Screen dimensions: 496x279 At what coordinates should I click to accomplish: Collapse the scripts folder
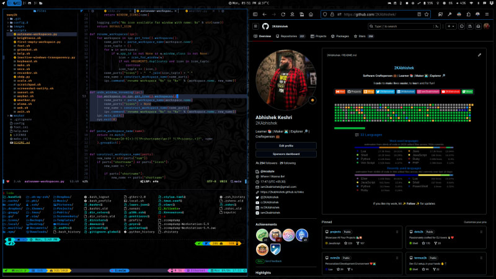17,30
